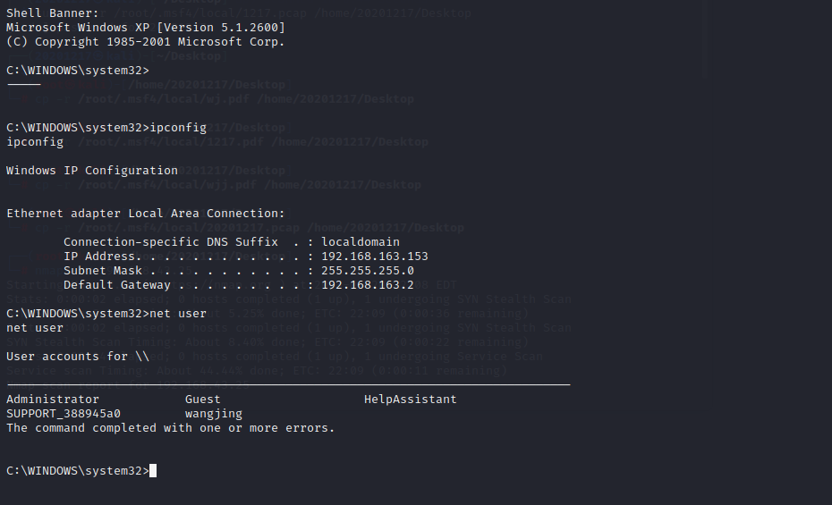Click the localdomain DNS suffix value
This screenshot has height=505, width=832.
tap(361, 242)
